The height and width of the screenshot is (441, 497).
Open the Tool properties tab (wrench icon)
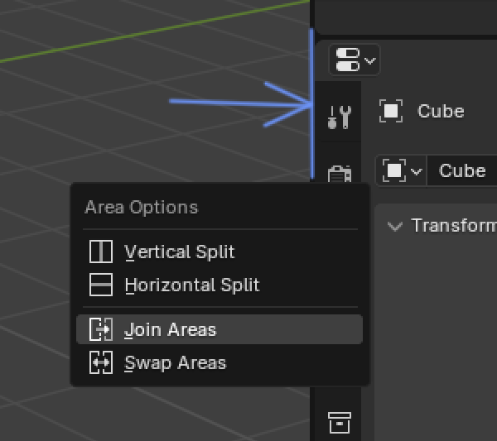pyautogui.click(x=340, y=117)
